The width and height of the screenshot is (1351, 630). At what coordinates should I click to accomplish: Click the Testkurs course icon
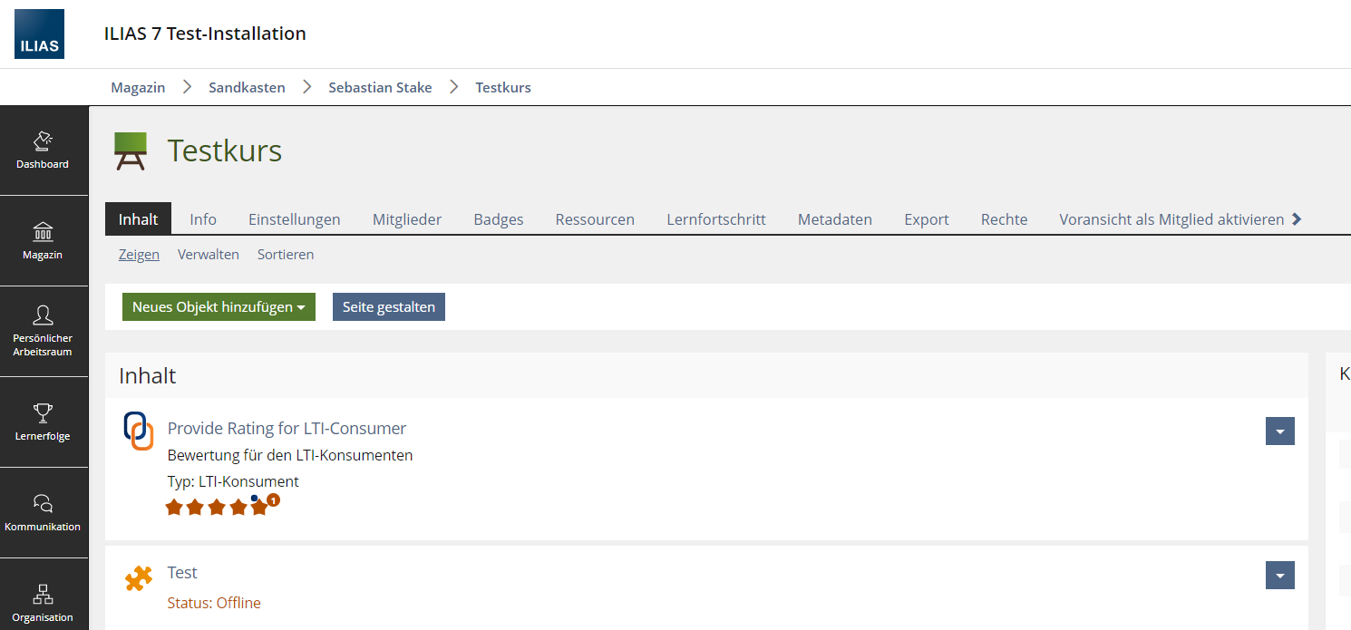pos(130,151)
